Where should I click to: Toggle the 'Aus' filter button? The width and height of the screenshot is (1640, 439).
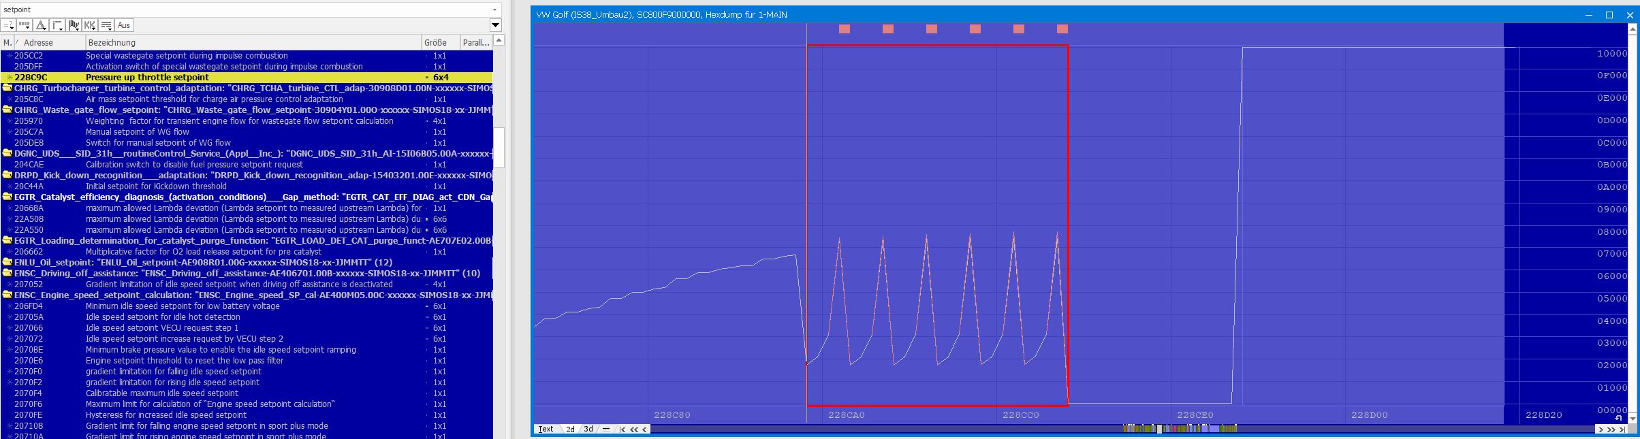(123, 25)
